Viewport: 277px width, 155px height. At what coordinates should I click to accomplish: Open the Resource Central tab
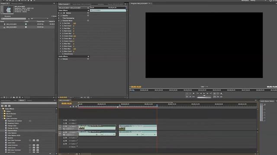(x=17, y=3)
